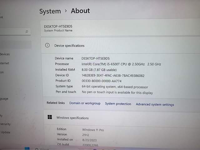
Task: Select the sidebar item ending in 'security'
Action: [5, 124]
